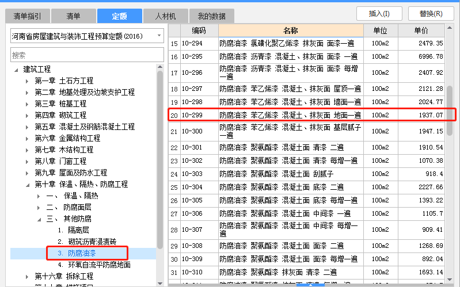Viewport: 460px width, 287px height.
Task: Click the 搜索 input field
Action: point(87,55)
